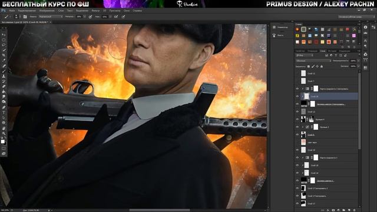Viewport: 377px width, 212px height.
Task: Click the Create new layer icon
Action: (349, 210)
